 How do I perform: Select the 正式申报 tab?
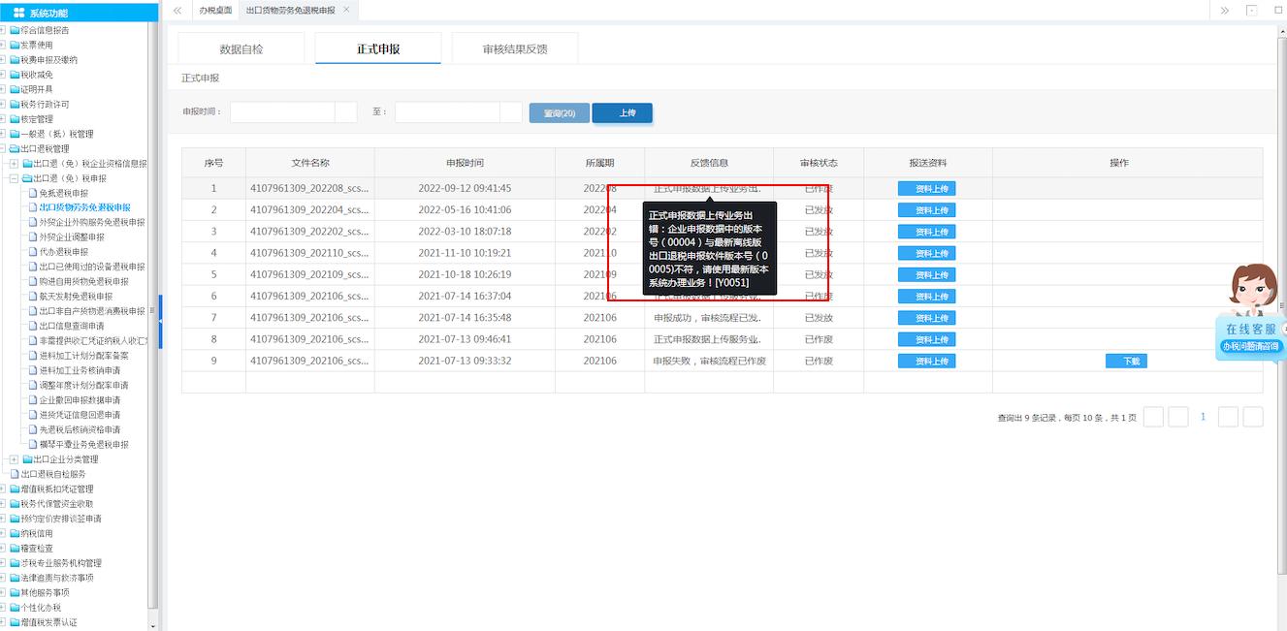(x=378, y=48)
